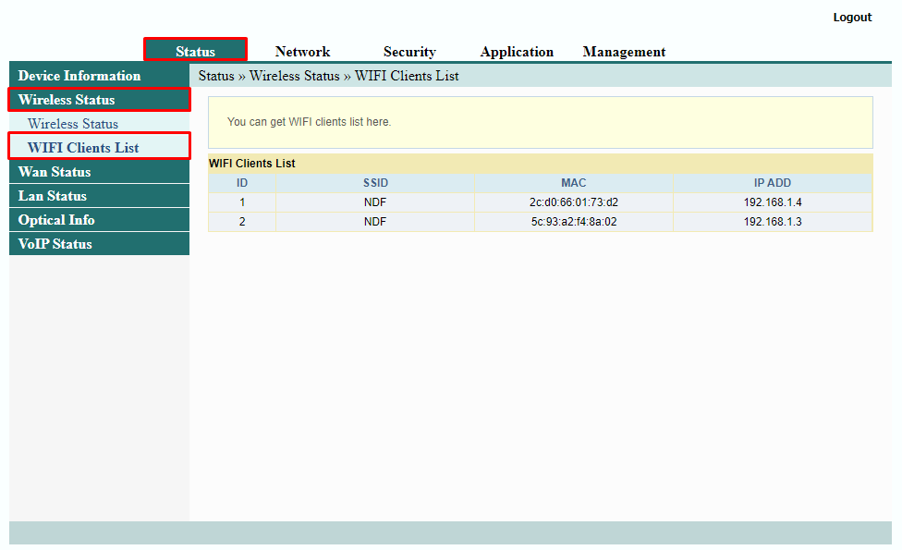Click the SSID column header
902x550 pixels.
click(x=375, y=183)
